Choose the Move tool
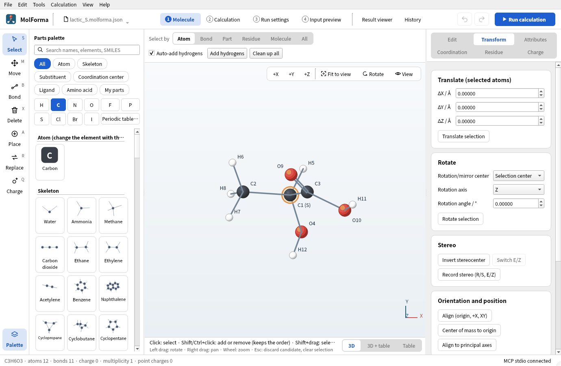This screenshot has height=366, width=561. point(15,68)
